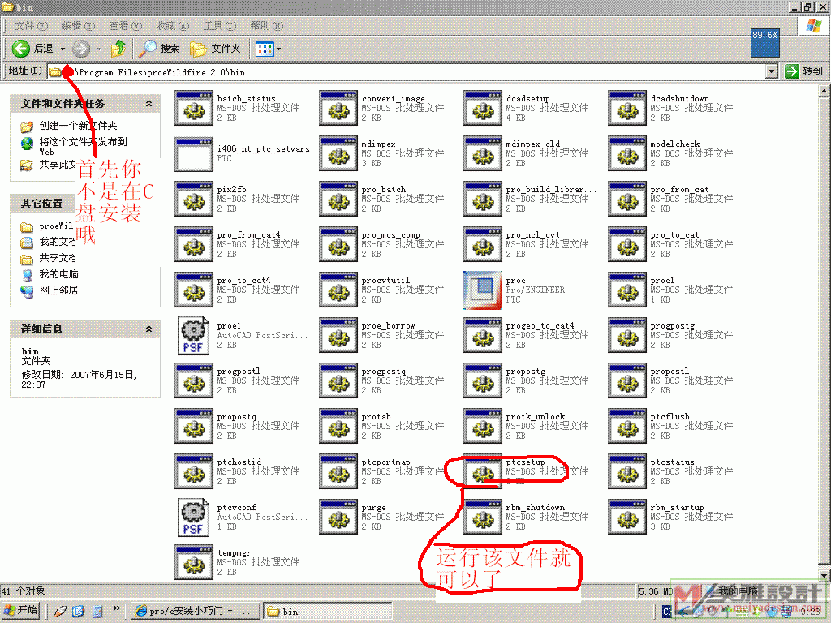The image size is (831, 623).
Task: Click the bin taskbar button
Action: click(x=327, y=611)
